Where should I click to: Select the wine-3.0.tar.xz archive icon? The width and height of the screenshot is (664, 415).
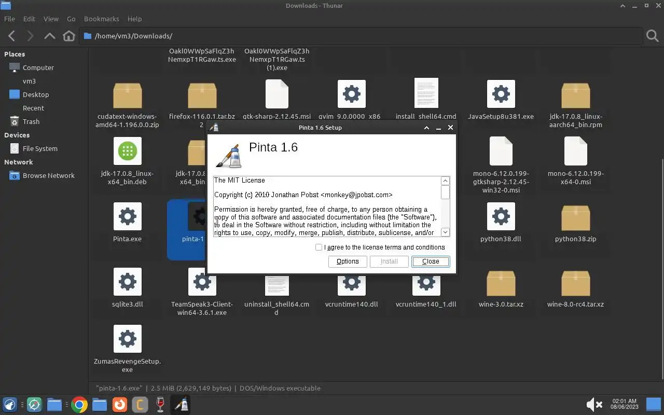(501, 283)
